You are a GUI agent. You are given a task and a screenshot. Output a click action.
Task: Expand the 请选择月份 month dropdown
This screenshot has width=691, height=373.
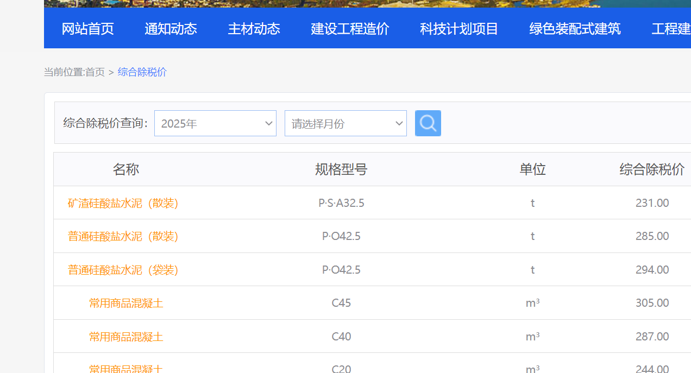345,123
